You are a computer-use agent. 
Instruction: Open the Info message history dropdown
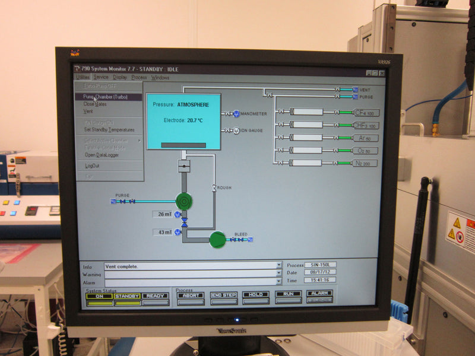pos(279,266)
